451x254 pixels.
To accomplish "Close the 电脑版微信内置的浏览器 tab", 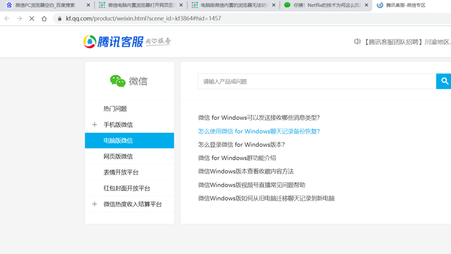I will click(x=273, y=5).
